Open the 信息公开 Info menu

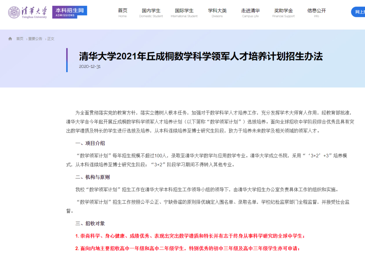(x=317, y=13)
